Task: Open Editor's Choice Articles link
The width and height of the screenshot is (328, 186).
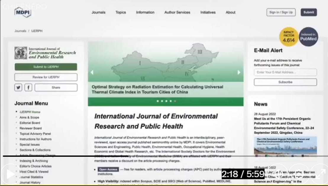Action: [35, 166]
